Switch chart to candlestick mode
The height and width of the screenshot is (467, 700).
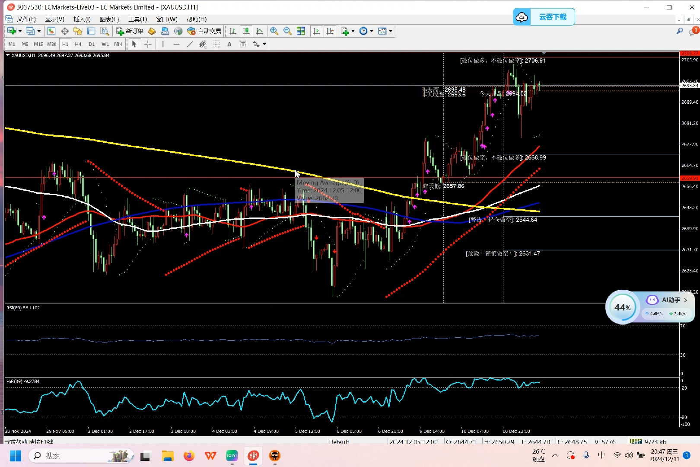(x=246, y=31)
